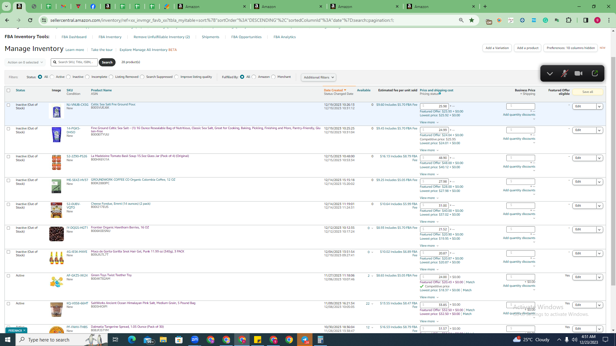Check the select-all checkbox in table header

(x=8, y=90)
